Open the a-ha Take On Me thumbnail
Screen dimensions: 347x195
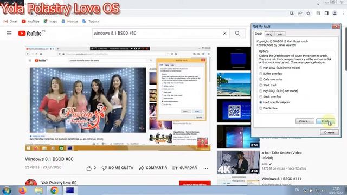click(x=238, y=162)
